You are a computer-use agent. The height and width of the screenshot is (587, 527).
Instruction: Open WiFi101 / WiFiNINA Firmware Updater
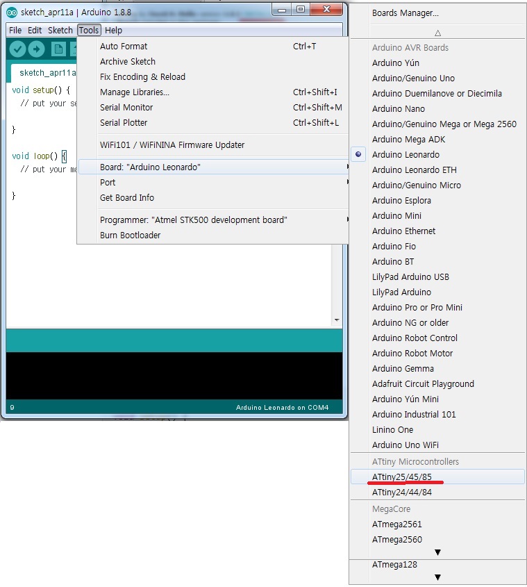[213, 145]
